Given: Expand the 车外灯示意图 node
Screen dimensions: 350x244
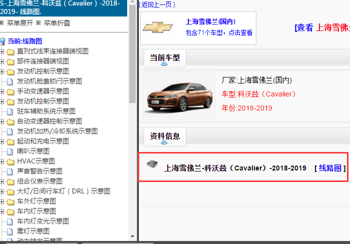Looking at the screenshot, I should [2, 201].
